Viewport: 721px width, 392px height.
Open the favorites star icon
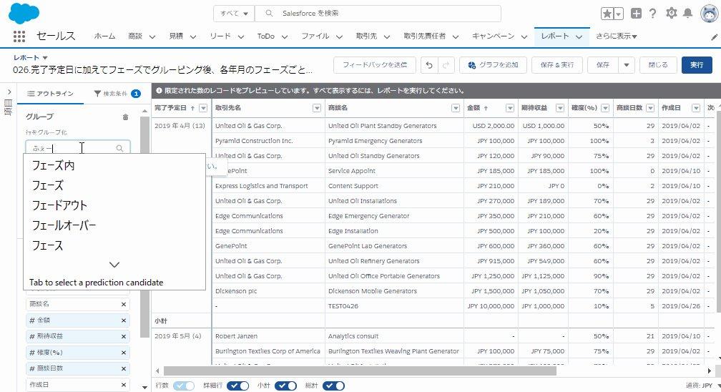pyautogui.click(x=607, y=14)
